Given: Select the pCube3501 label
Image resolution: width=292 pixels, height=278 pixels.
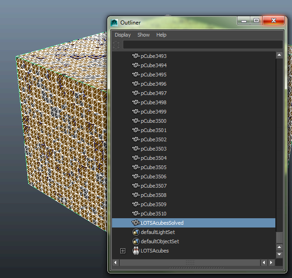Looking at the screenshot, I should 154,130.
